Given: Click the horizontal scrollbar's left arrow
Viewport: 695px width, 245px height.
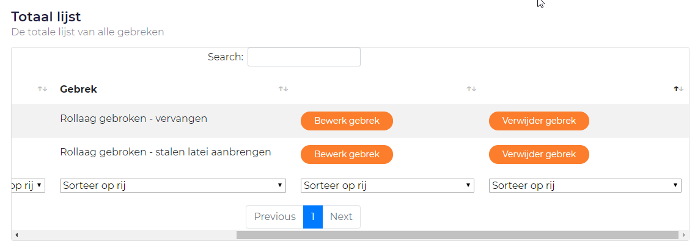Looking at the screenshot, I should [x=16, y=235].
